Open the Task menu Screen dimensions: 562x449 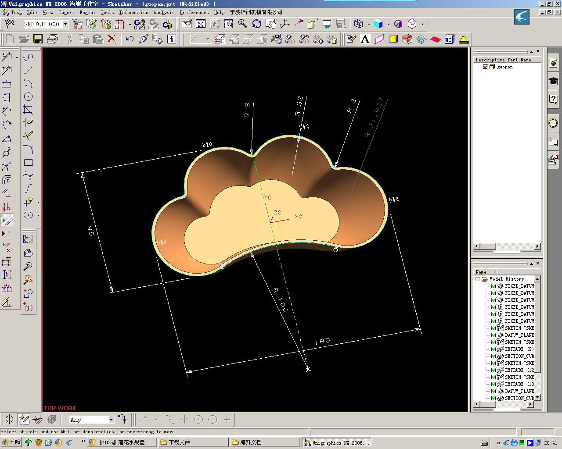16,12
